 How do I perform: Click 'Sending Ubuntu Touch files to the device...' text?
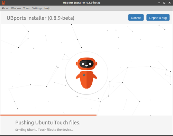44,130
